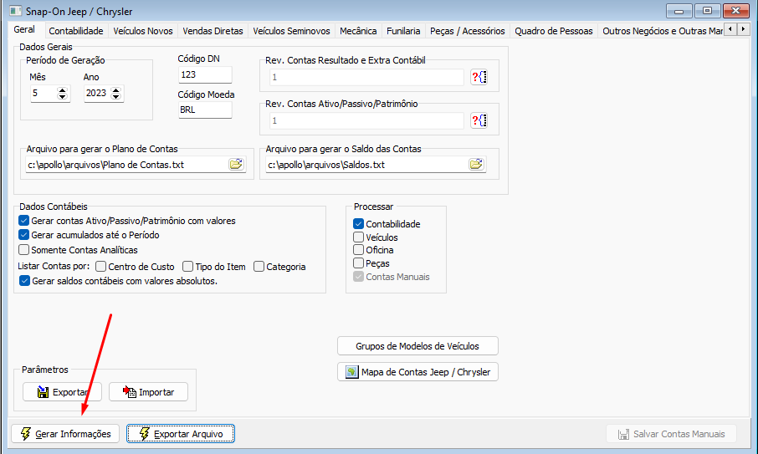Uncheck Gerar acumulados até o Período
This screenshot has width=758, height=454.
[x=23, y=235]
